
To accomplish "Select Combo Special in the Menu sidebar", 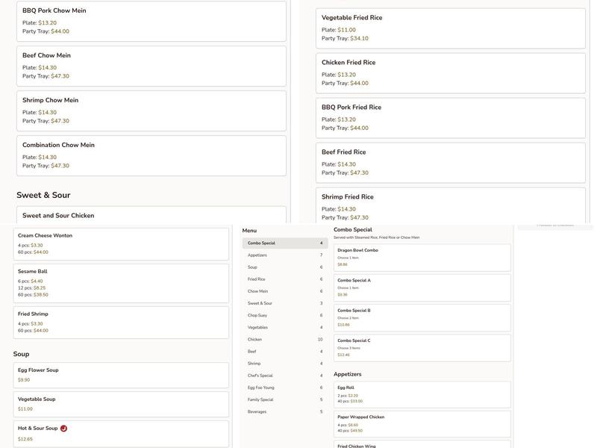I will pos(284,243).
